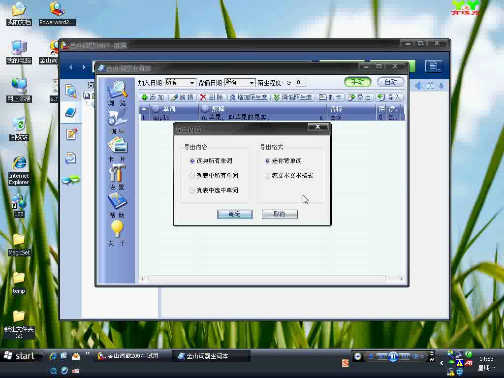Open the 关于 lightbulb icon
The height and width of the screenshot is (378, 504).
coord(117,234)
